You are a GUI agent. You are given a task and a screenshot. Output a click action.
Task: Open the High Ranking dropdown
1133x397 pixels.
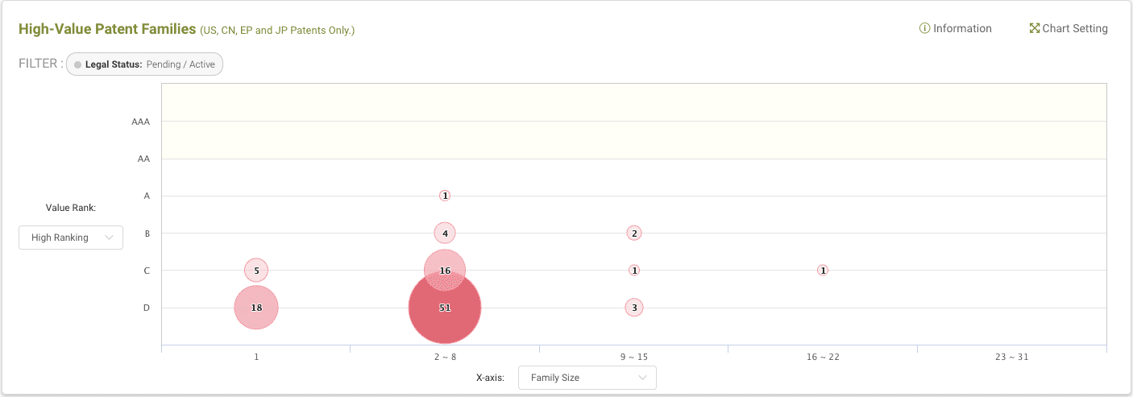71,238
